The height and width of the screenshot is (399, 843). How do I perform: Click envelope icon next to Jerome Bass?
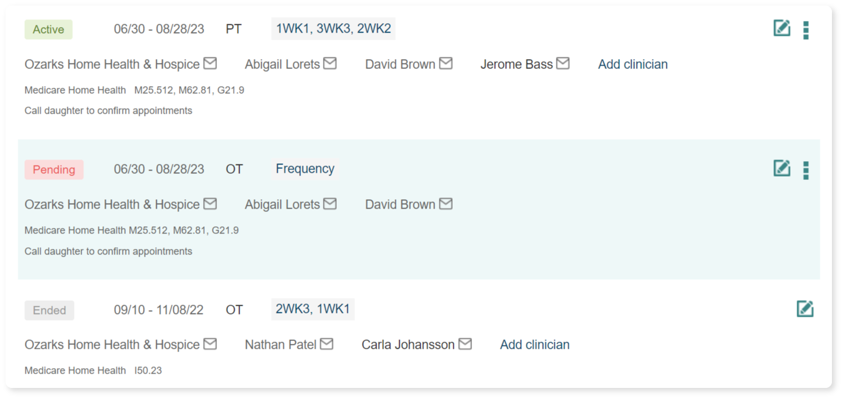563,63
